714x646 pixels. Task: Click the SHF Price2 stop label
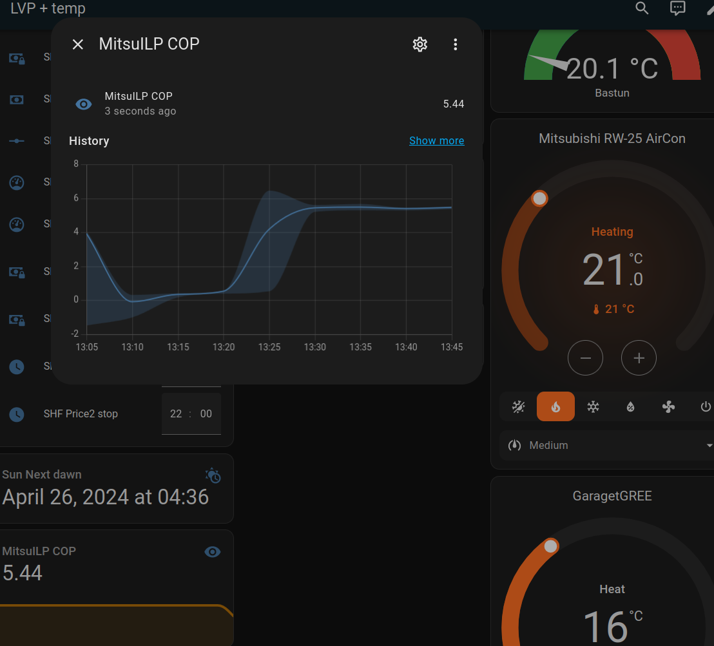[81, 414]
